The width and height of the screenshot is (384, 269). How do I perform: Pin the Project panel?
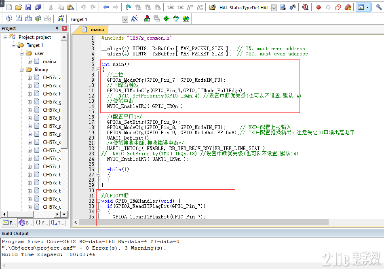[x=57, y=28]
